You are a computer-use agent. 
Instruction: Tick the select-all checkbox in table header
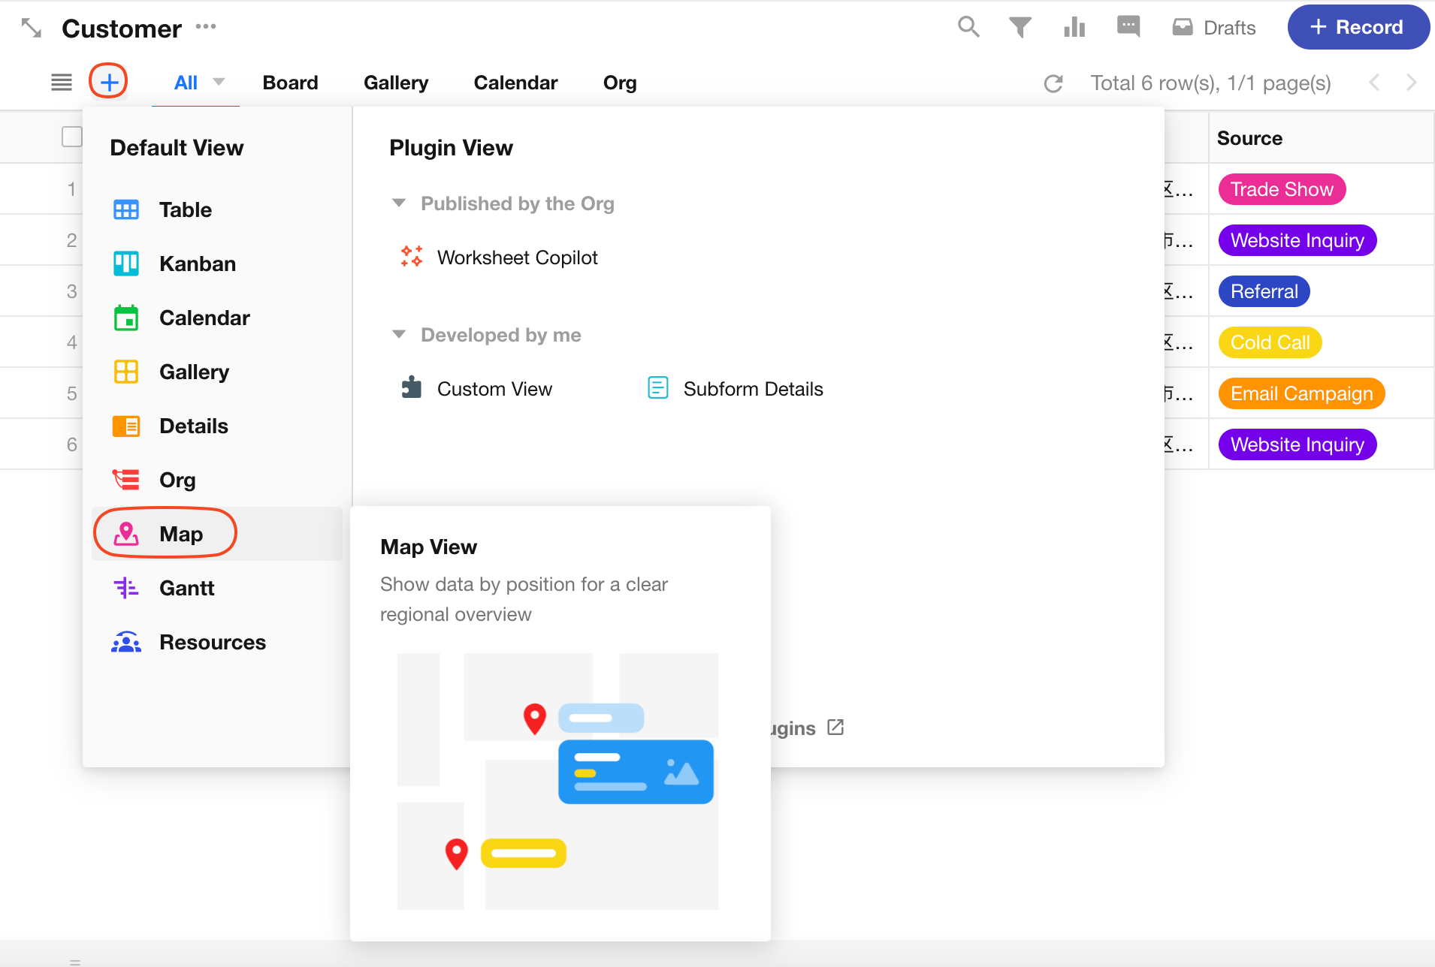click(71, 137)
